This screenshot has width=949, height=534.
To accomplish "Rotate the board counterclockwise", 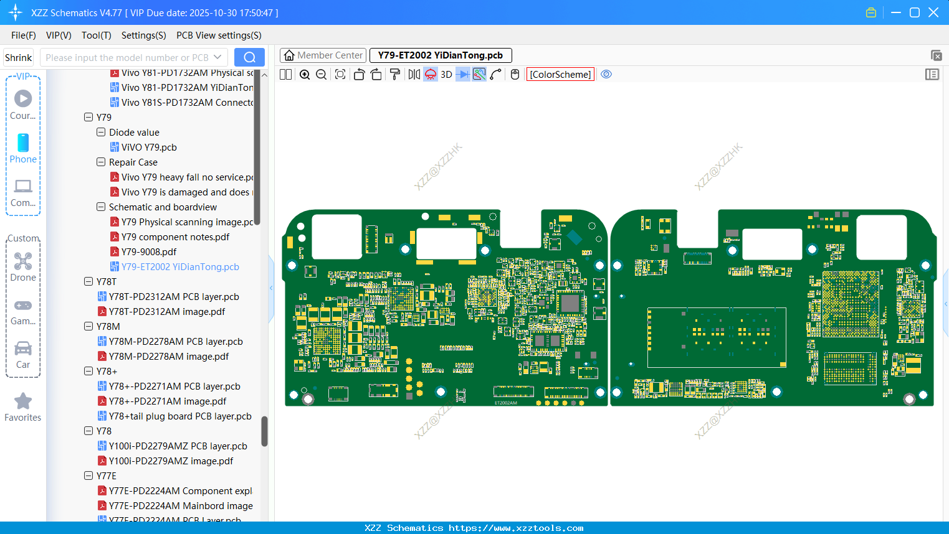I will pos(359,75).
